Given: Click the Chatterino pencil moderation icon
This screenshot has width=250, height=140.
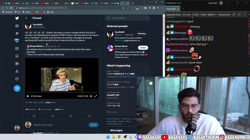Looking at the screenshot, I should 234,15.
